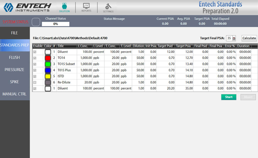
Task: Pick the red color swatch for TO14
Action: point(48,58)
